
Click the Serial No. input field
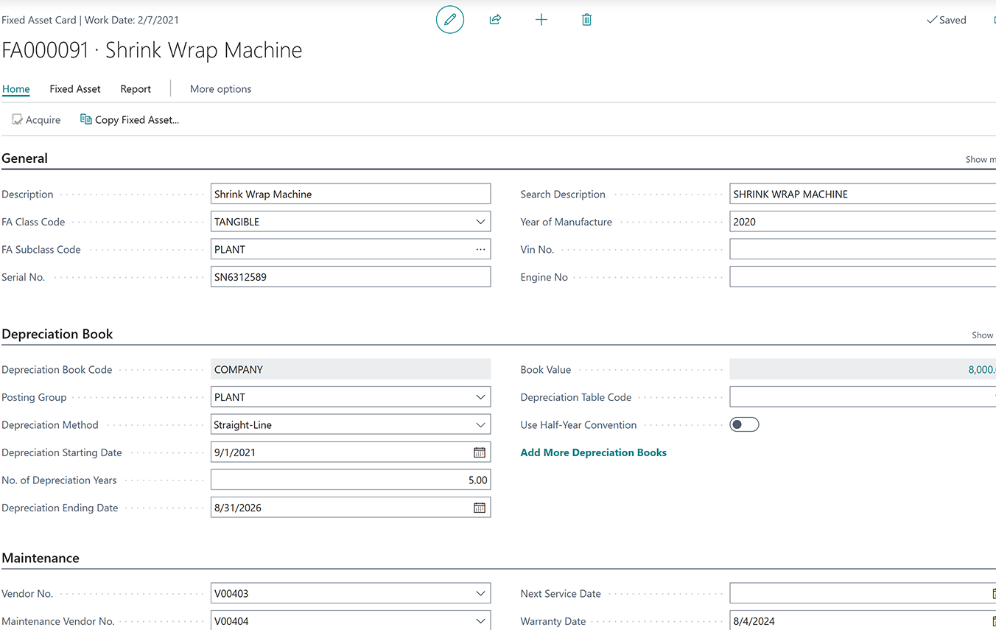pos(350,277)
